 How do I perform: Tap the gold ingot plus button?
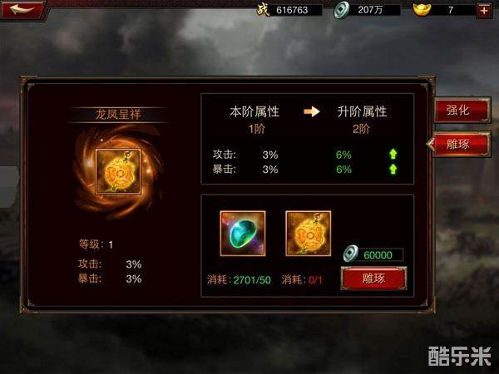[x=484, y=11]
